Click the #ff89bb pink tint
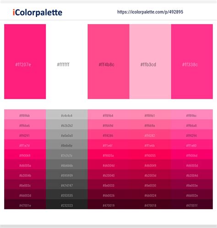 [x=25, y=115]
